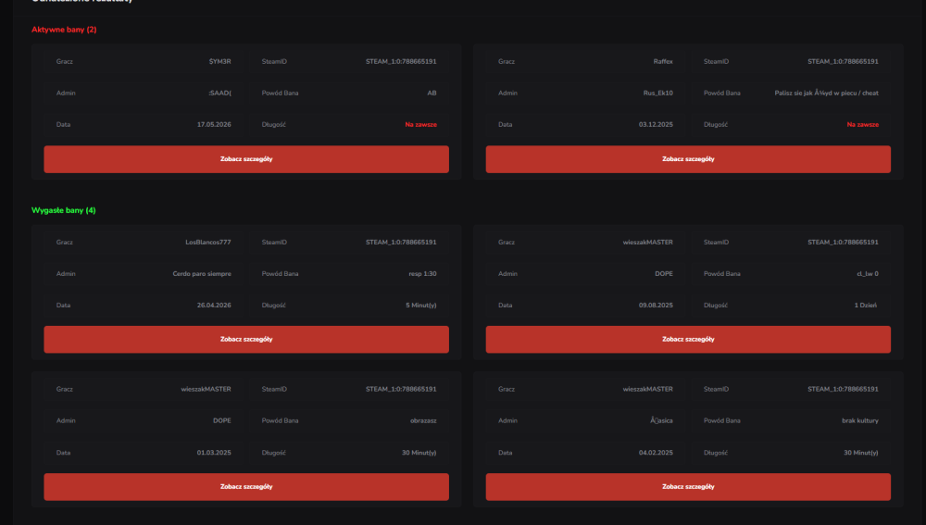Click the ban reason resp 1:30
The height and width of the screenshot is (525, 926).
(423, 273)
